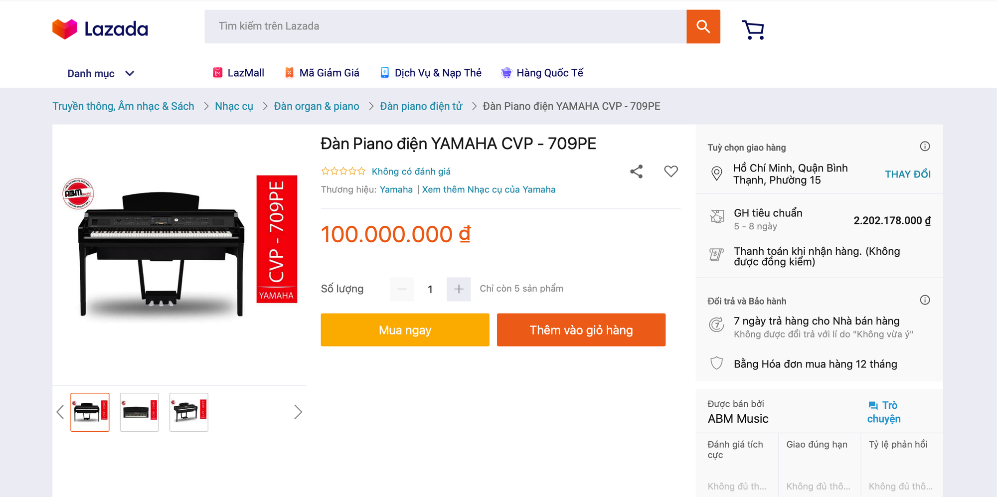The image size is (997, 497).
Task: Expand the Danh mục categories dropdown
Action: point(101,74)
